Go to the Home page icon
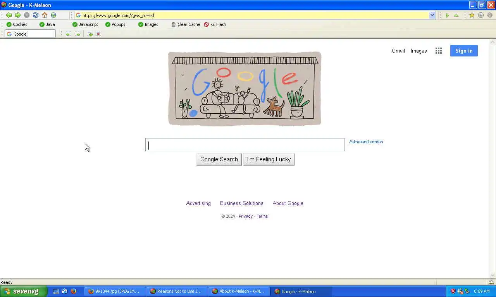 click(x=45, y=15)
